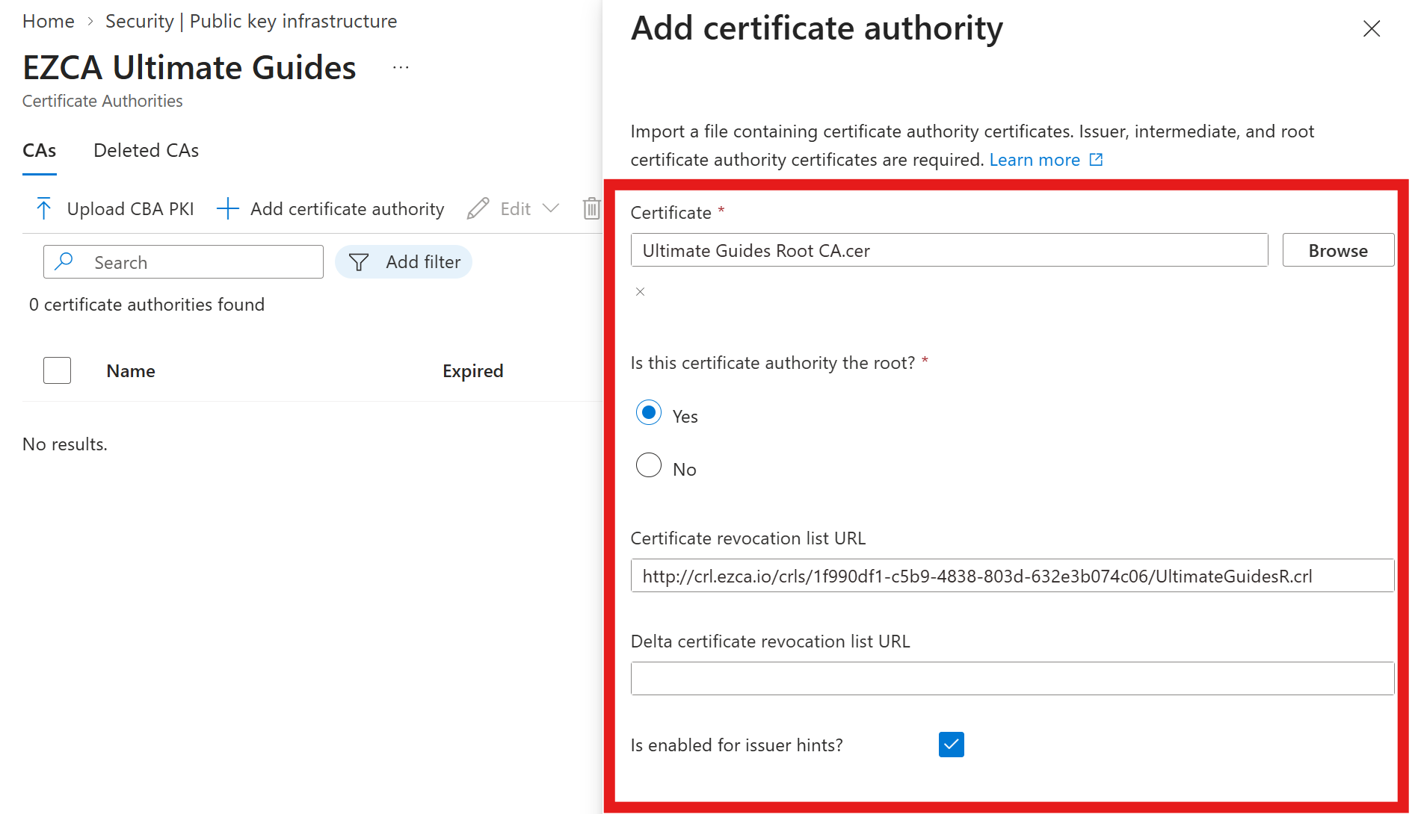This screenshot has width=1418, height=814.
Task: Click the Delta certificate revocation list URL field
Action: [x=1012, y=678]
